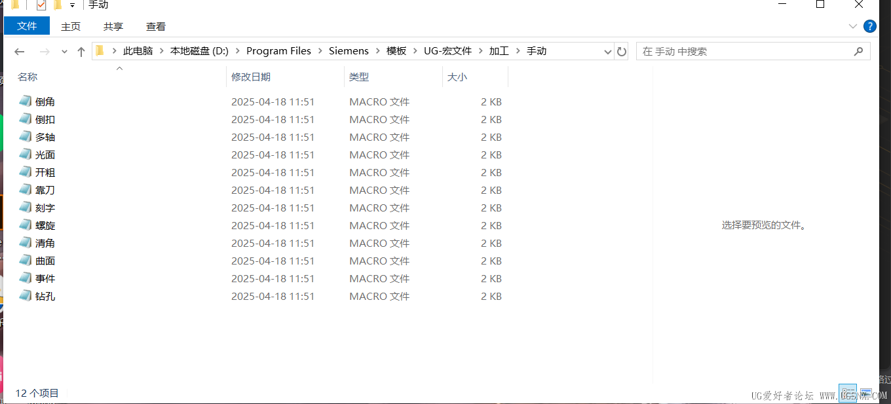
Task: Select the 螺旋 macro file
Action: point(45,225)
